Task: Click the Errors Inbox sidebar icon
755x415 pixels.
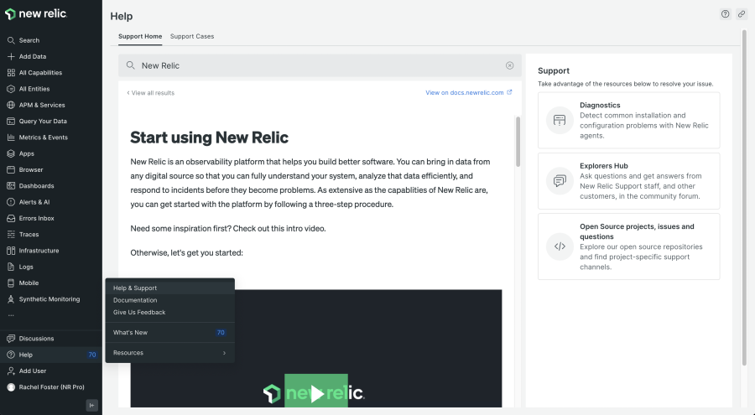Action: point(11,218)
